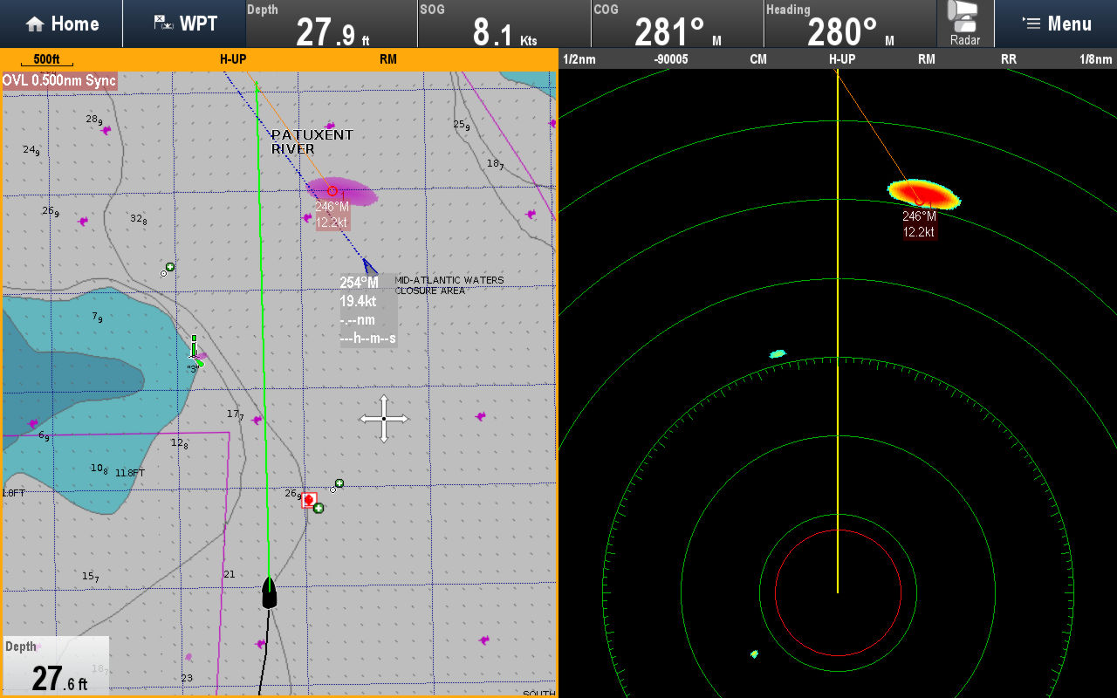Tap magenta fish marker beside 17.7 sounding
The image size is (1117, 698).
[257, 420]
